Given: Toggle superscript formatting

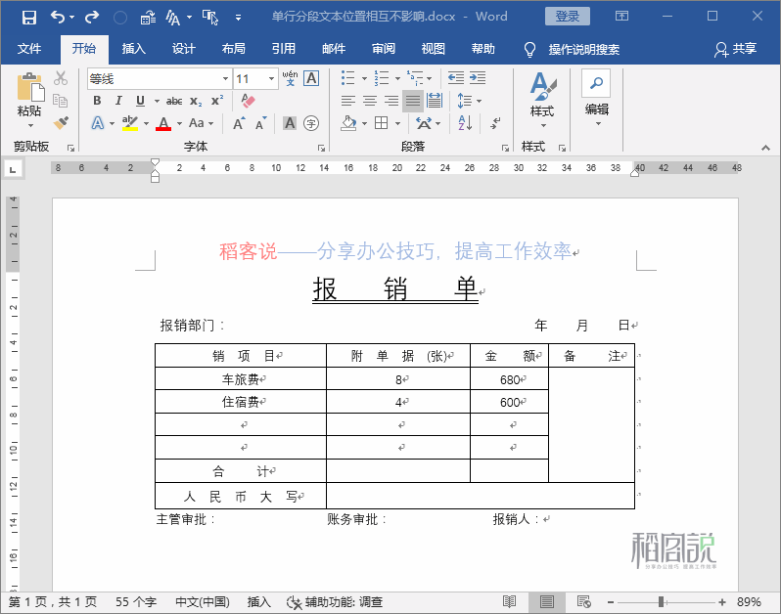Looking at the screenshot, I should point(217,101).
